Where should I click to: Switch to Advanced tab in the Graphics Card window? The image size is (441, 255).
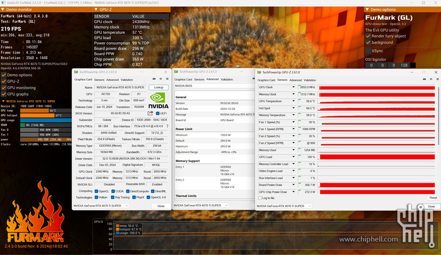(112, 79)
